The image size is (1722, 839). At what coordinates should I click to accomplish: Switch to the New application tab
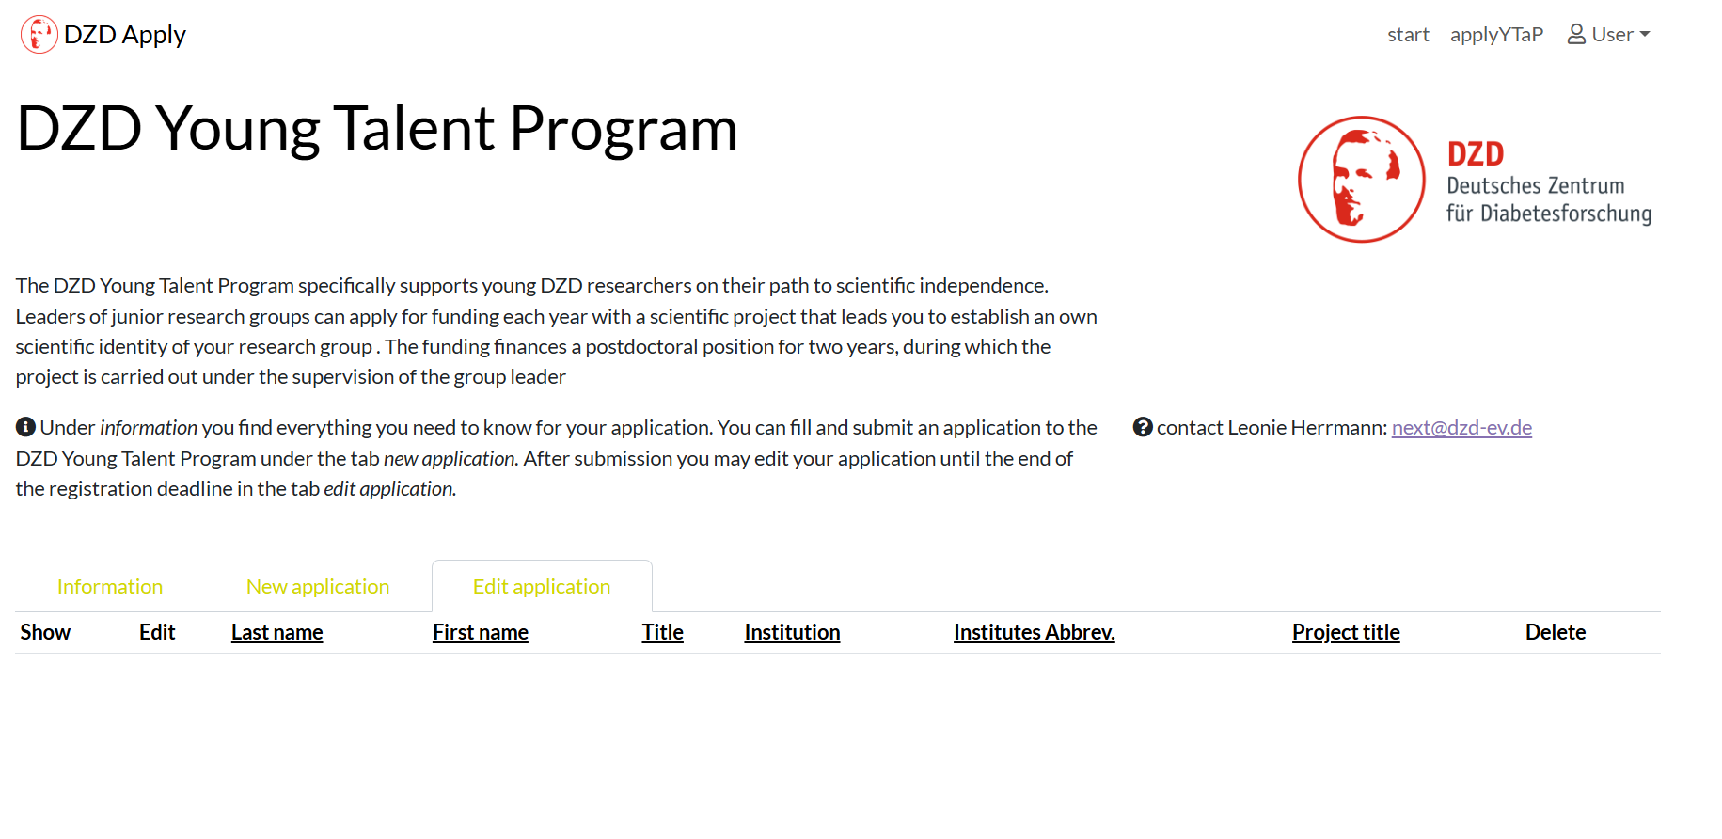(318, 587)
